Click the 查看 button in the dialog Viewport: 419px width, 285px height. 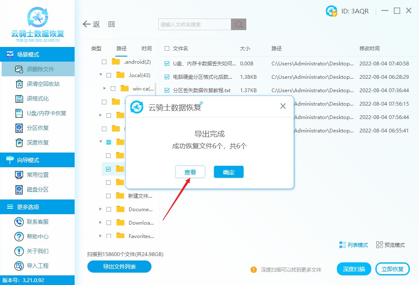click(190, 172)
